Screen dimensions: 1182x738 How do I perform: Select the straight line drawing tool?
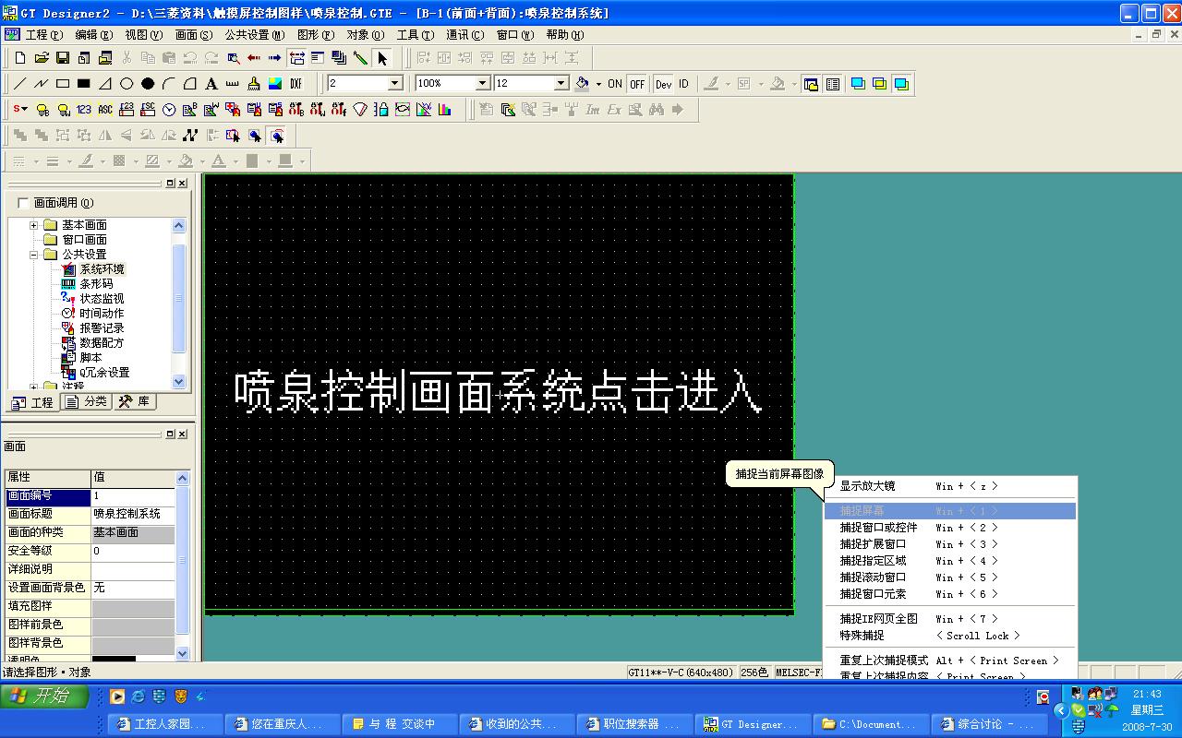19,84
